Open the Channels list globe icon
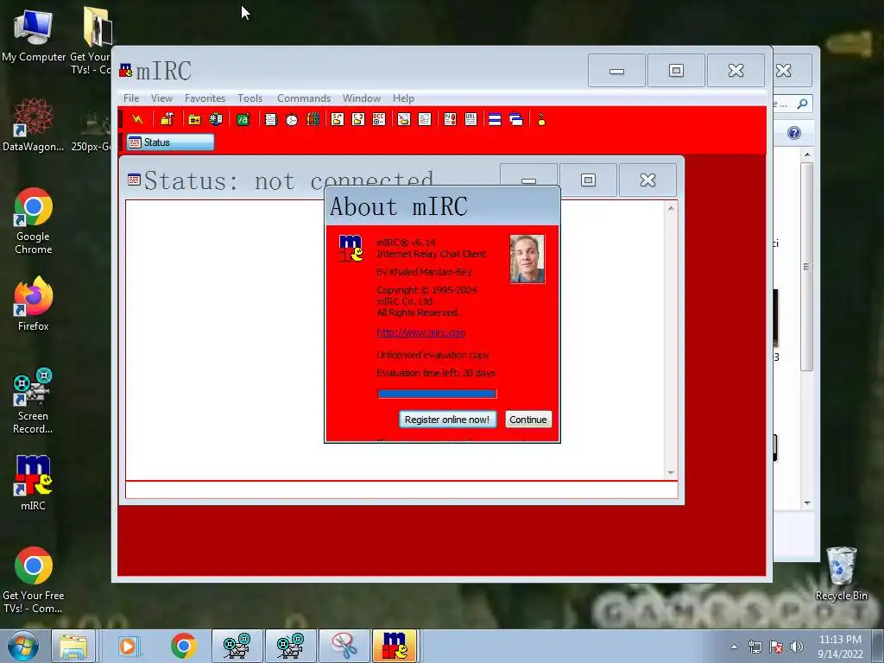884x663 pixels. 216,119
